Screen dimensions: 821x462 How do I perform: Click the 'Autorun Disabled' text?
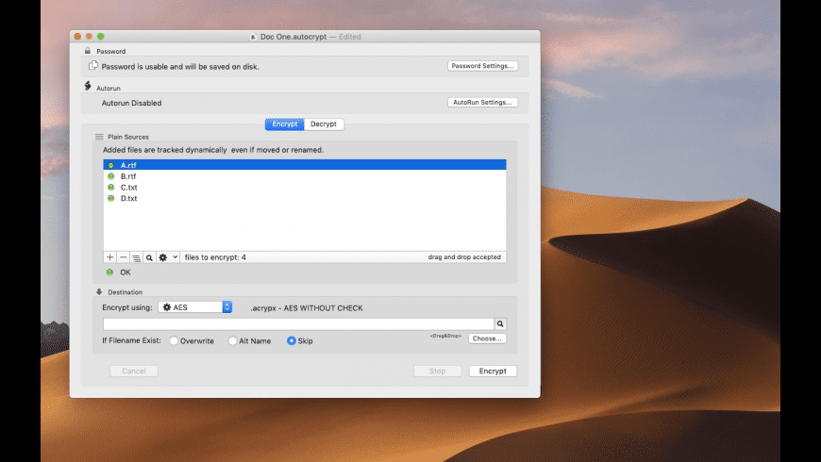point(131,103)
